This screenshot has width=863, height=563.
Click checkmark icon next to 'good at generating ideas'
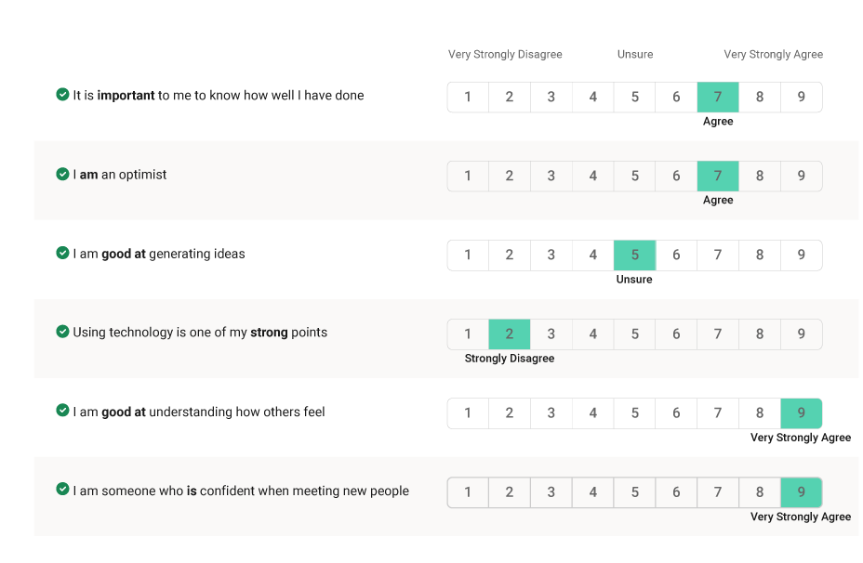click(x=62, y=253)
